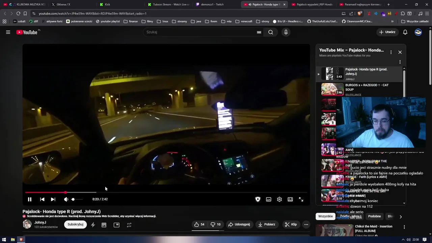Viewport: 432px width, 243px height.
Task: Click the magnifier search button
Action: click(271, 32)
